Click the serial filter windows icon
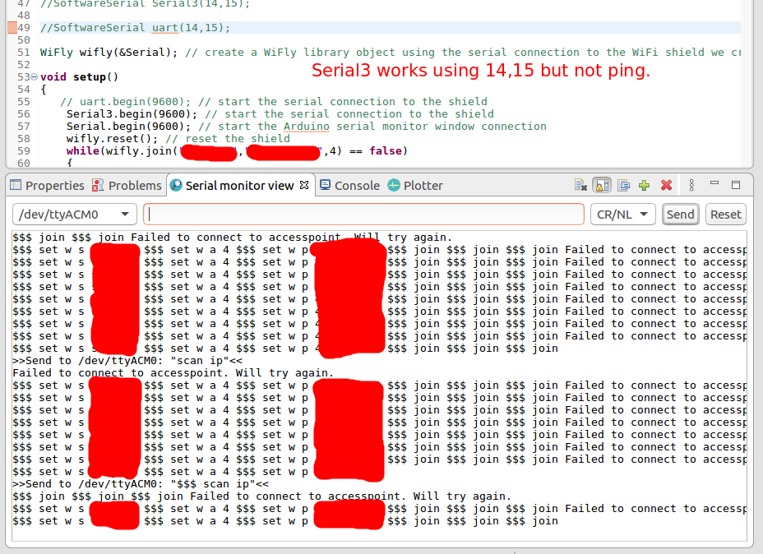Screen dimensions: 763x554 [623, 186]
